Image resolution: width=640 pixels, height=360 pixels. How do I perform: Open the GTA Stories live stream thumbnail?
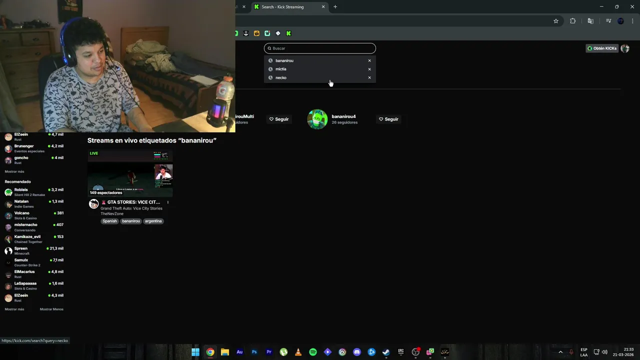[130, 173]
